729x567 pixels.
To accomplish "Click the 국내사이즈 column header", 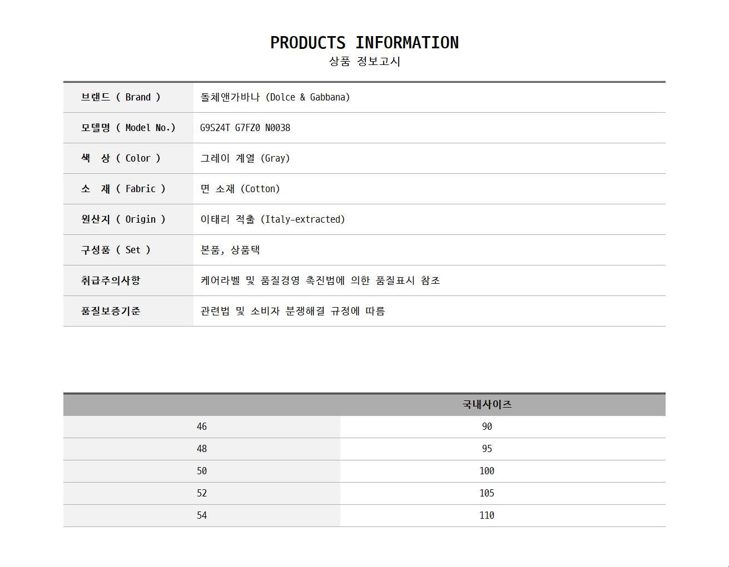I will pos(487,404).
